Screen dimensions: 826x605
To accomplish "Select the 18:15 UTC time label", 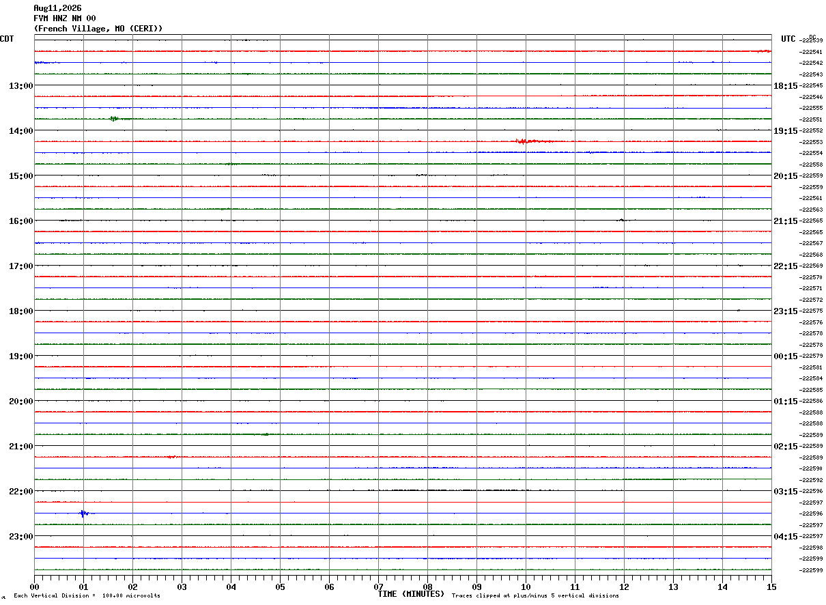I will click(x=786, y=85).
